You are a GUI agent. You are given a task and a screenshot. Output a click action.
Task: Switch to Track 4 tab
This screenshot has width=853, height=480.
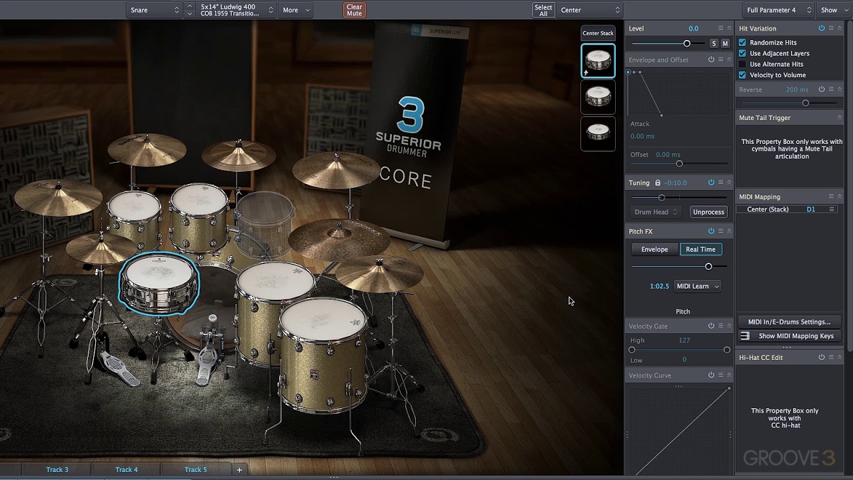pos(127,469)
